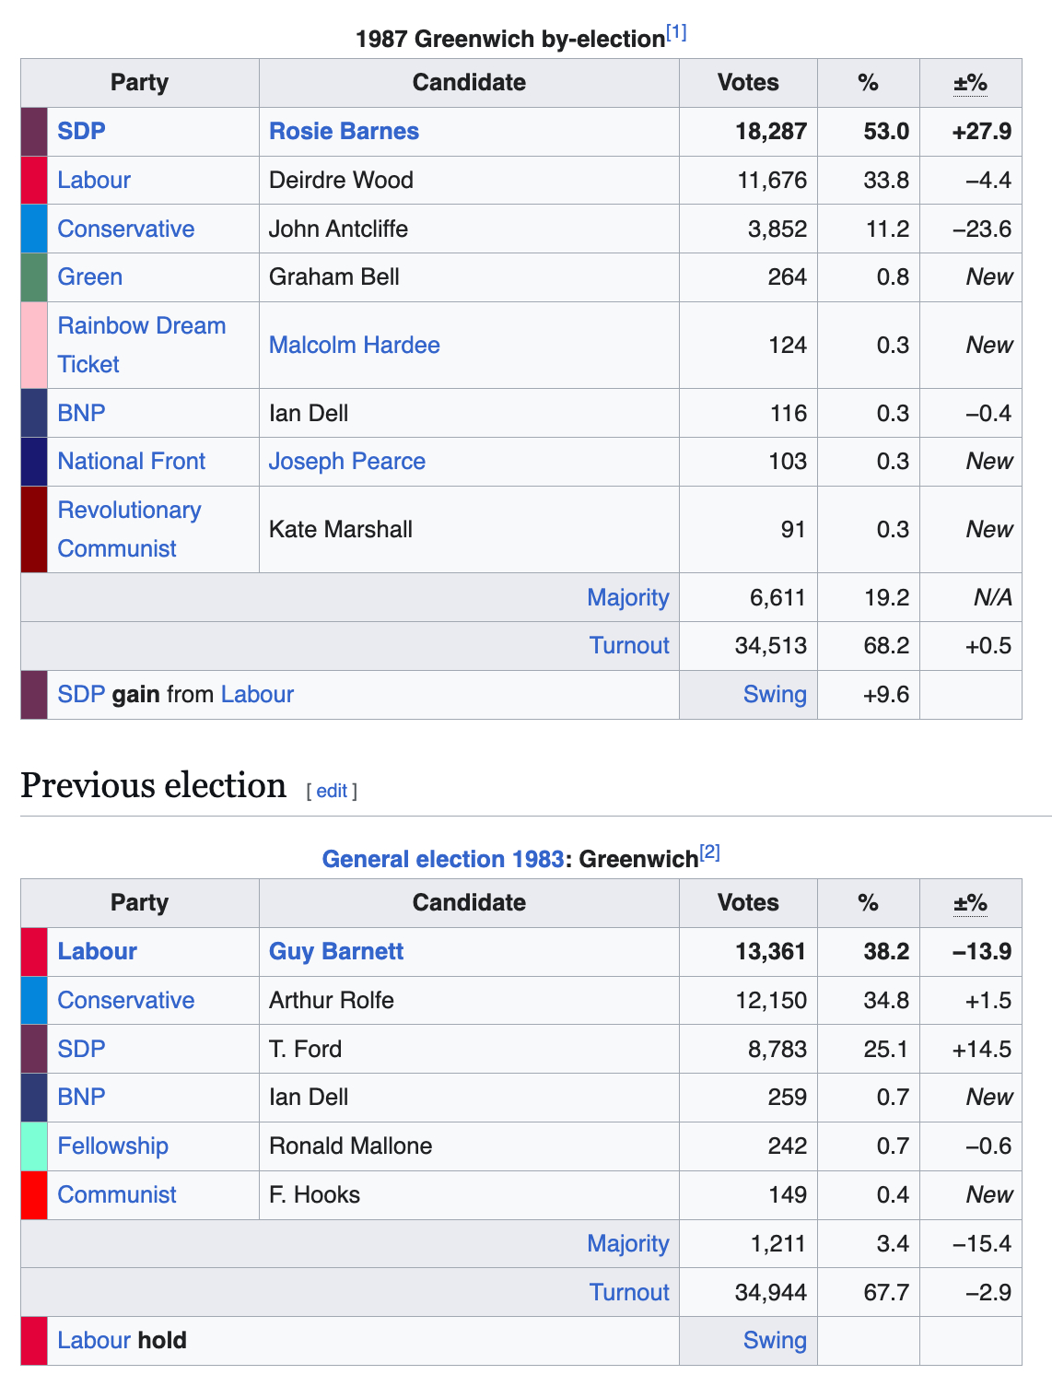Open citation reference [2]
This screenshot has width=1052, height=1375.
[x=709, y=853]
